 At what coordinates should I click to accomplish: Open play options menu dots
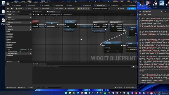coord(89,8)
